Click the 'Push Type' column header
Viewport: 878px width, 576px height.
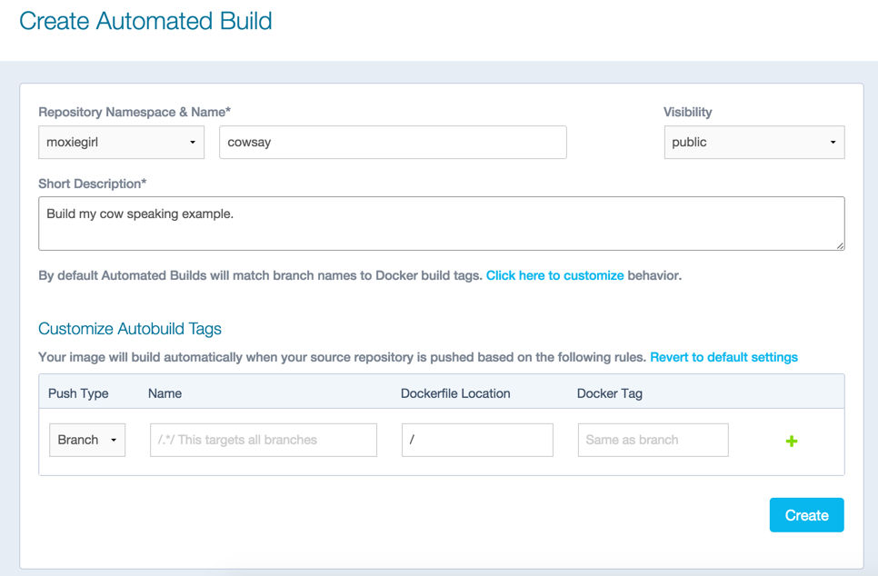point(78,393)
